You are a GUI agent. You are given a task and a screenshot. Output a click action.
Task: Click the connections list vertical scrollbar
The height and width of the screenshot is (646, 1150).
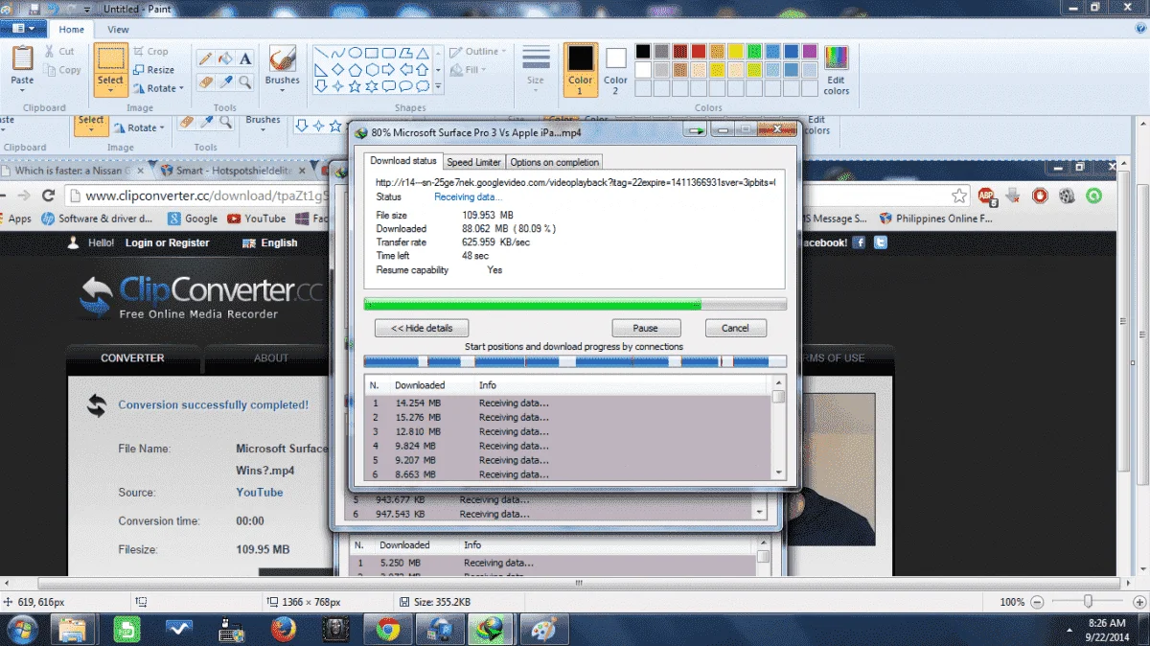click(778, 427)
